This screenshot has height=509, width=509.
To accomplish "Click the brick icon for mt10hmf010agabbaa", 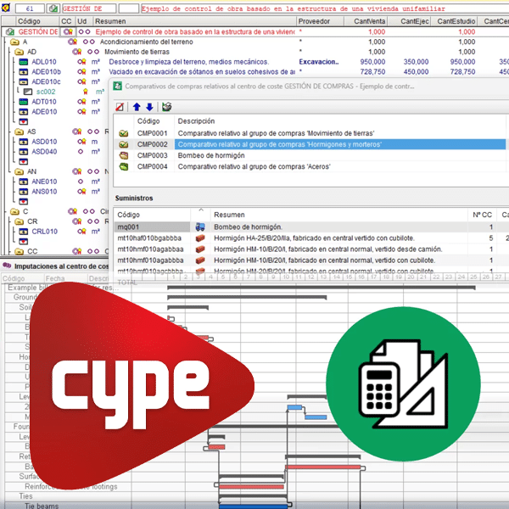I will tap(200, 249).
